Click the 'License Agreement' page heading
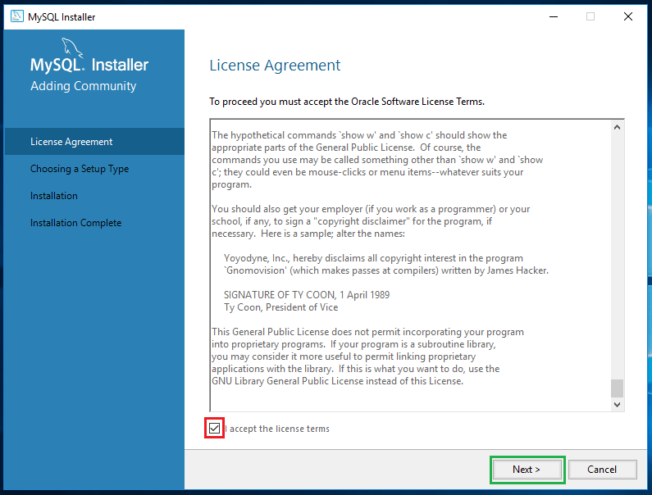 coord(275,66)
